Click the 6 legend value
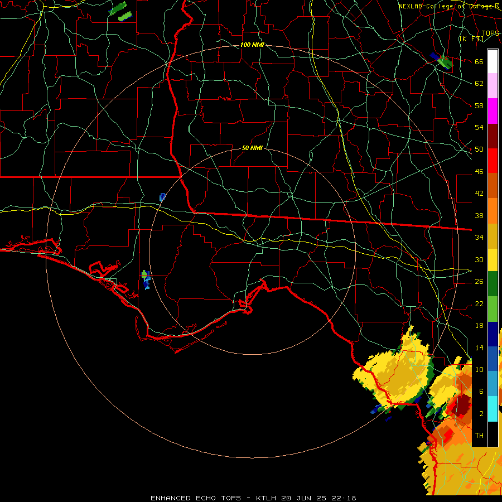Screen dimensions: 502x502 [481, 392]
